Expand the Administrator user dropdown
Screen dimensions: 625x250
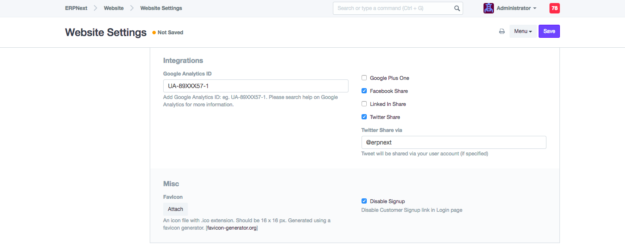pos(516,8)
